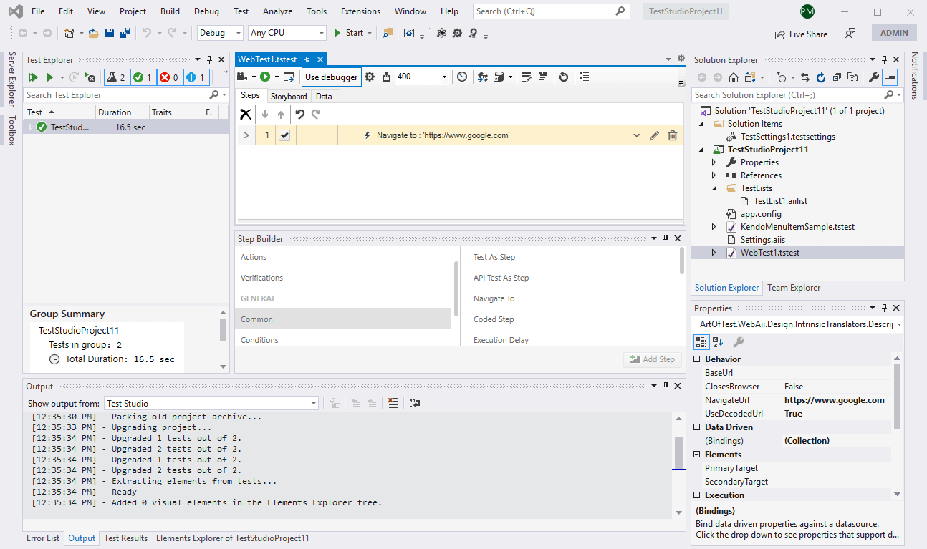The width and height of the screenshot is (927, 549).
Task: Click the Find in Files toolbar icon
Action: click(388, 33)
